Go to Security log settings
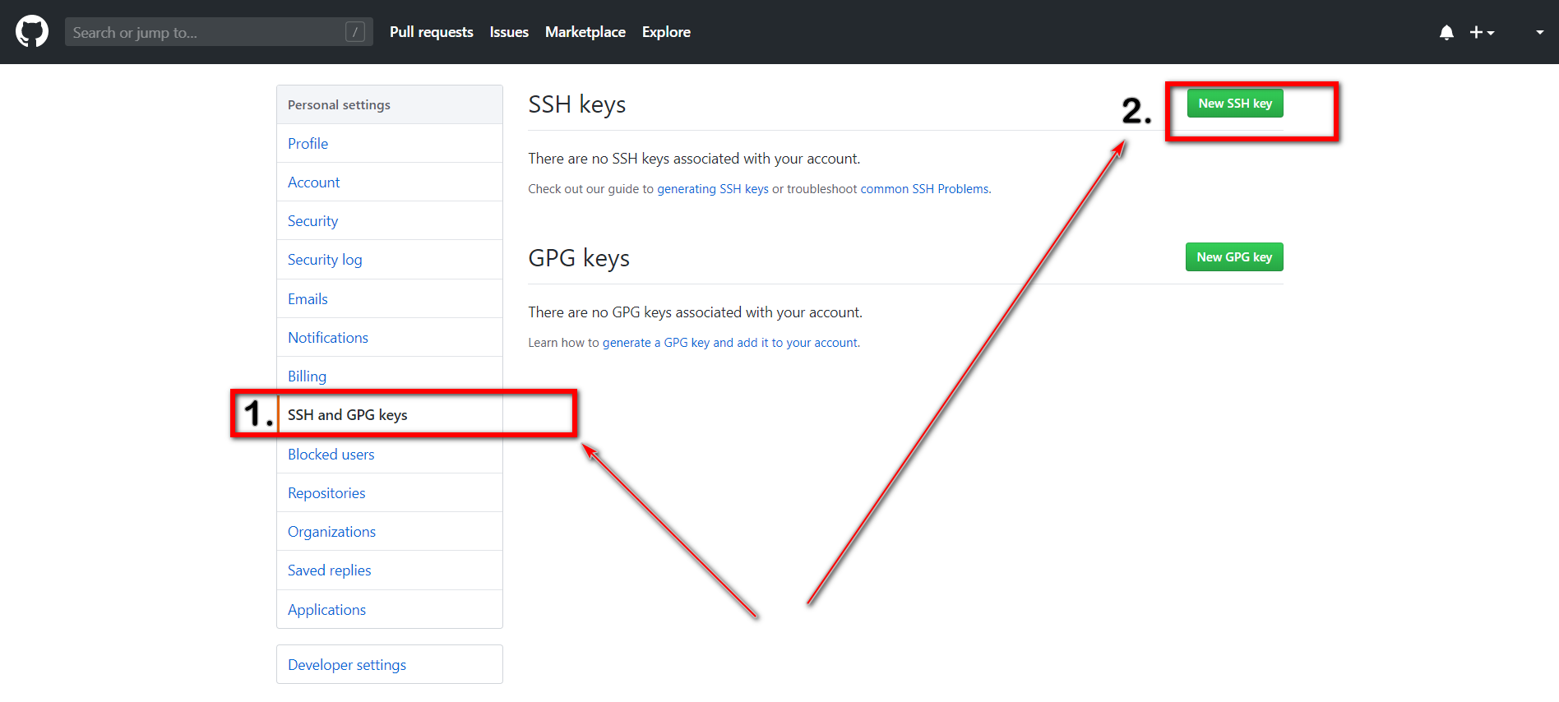This screenshot has width=1559, height=702. click(325, 260)
